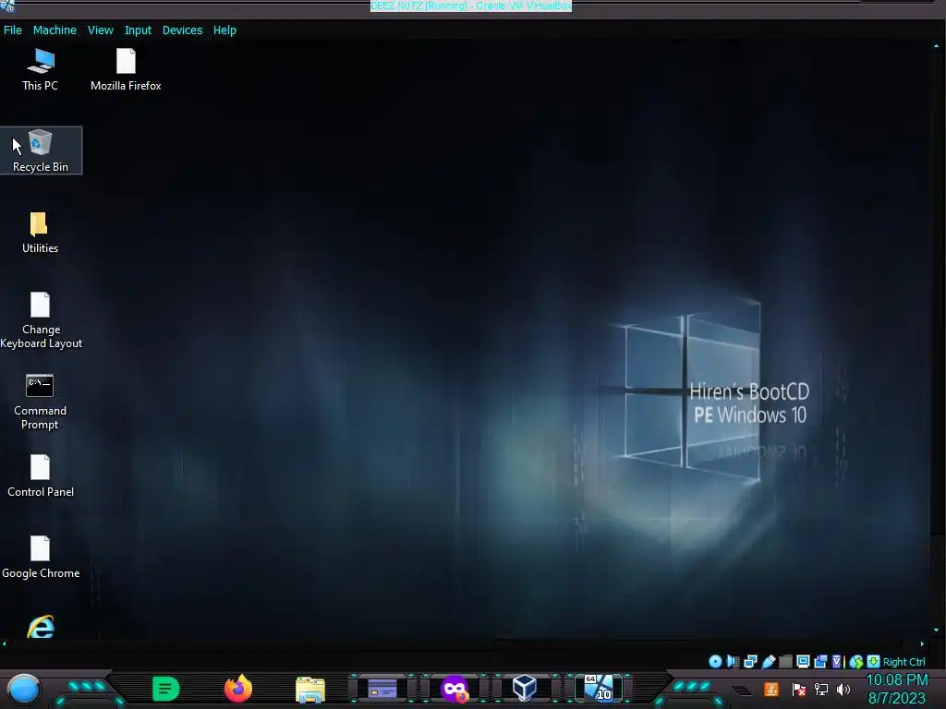This screenshot has height=709, width=946.
Task: Click the VM view scroll-up arrow
Action: (x=936, y=46)
